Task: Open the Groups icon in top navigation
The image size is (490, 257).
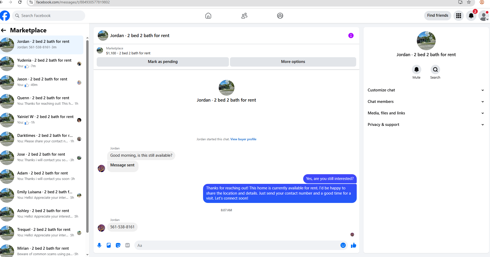Action: click(x=280, y=16)
